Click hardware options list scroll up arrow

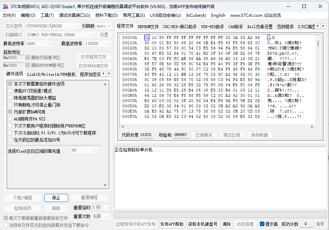pyautogui.click(x=105, y=84)
